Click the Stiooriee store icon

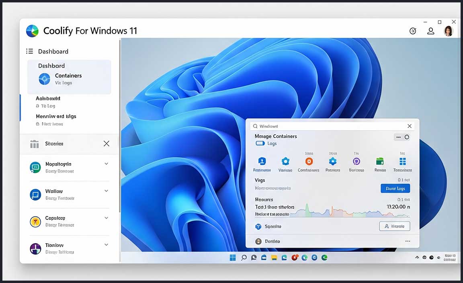pyautogui.click(x=35, y=144)
